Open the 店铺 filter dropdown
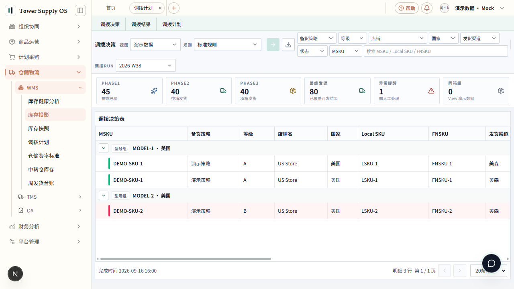Screen dimensions: 514x289 398,38
